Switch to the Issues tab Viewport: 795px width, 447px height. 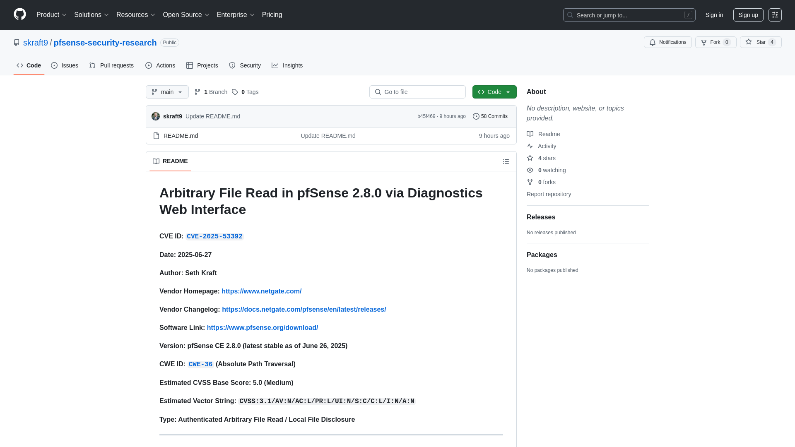[65, 65]
